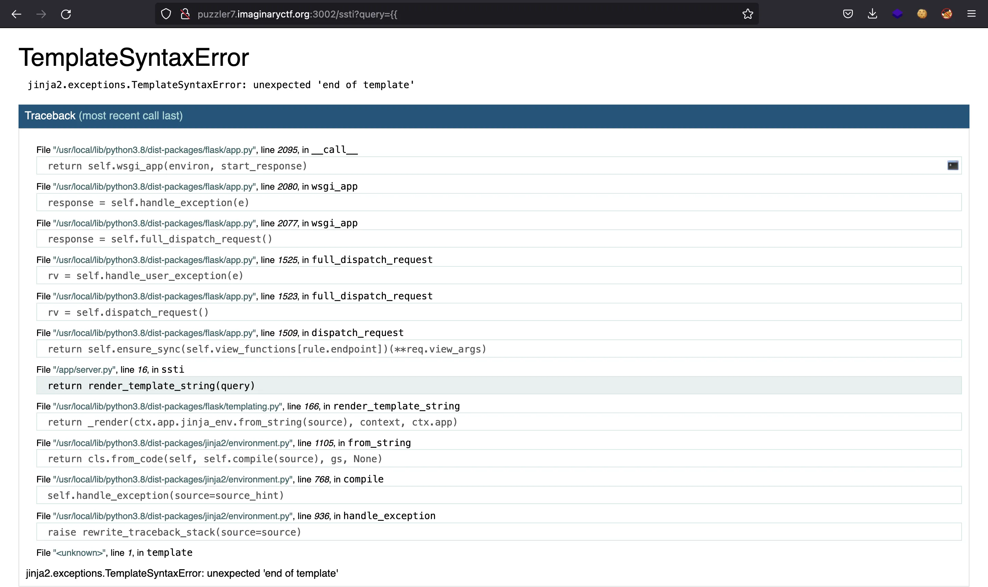Click the Traceback header bar
This screenshot has width=988, height=587.
tap(494, 116)
